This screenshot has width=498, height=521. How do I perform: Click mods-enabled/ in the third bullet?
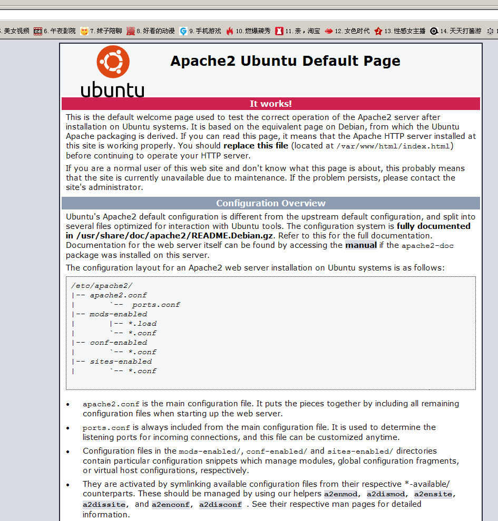tap(210, 451)
